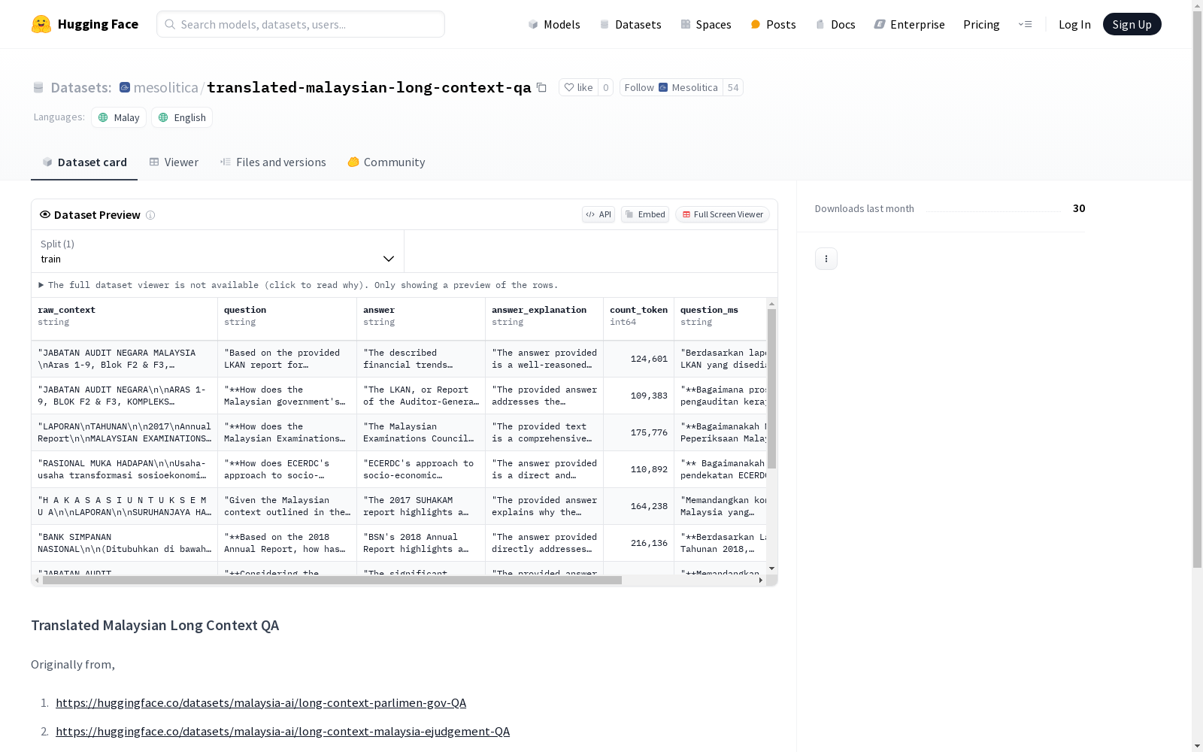Click Log In
The width and height of the screenshot is (1203, 752).
pos(1074,24)
